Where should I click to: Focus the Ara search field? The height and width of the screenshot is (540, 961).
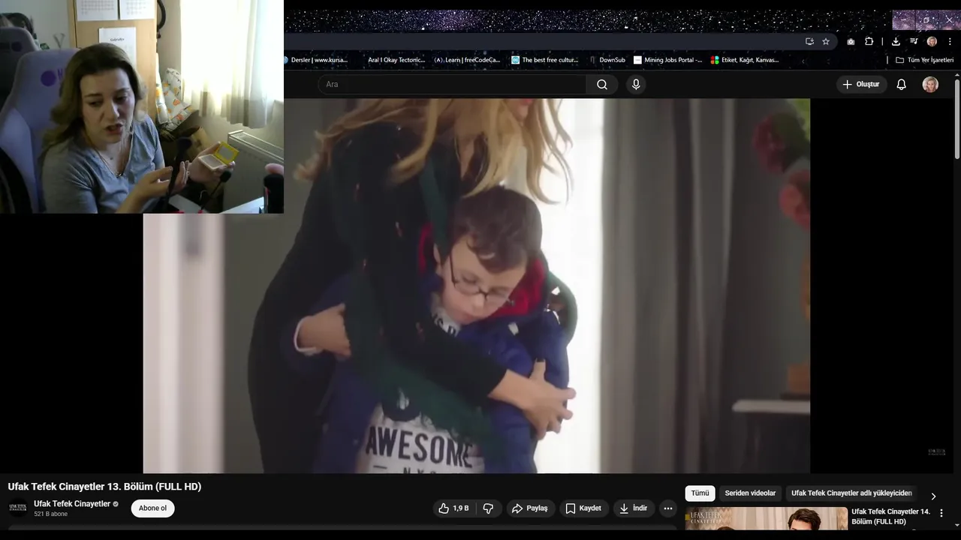452,85
